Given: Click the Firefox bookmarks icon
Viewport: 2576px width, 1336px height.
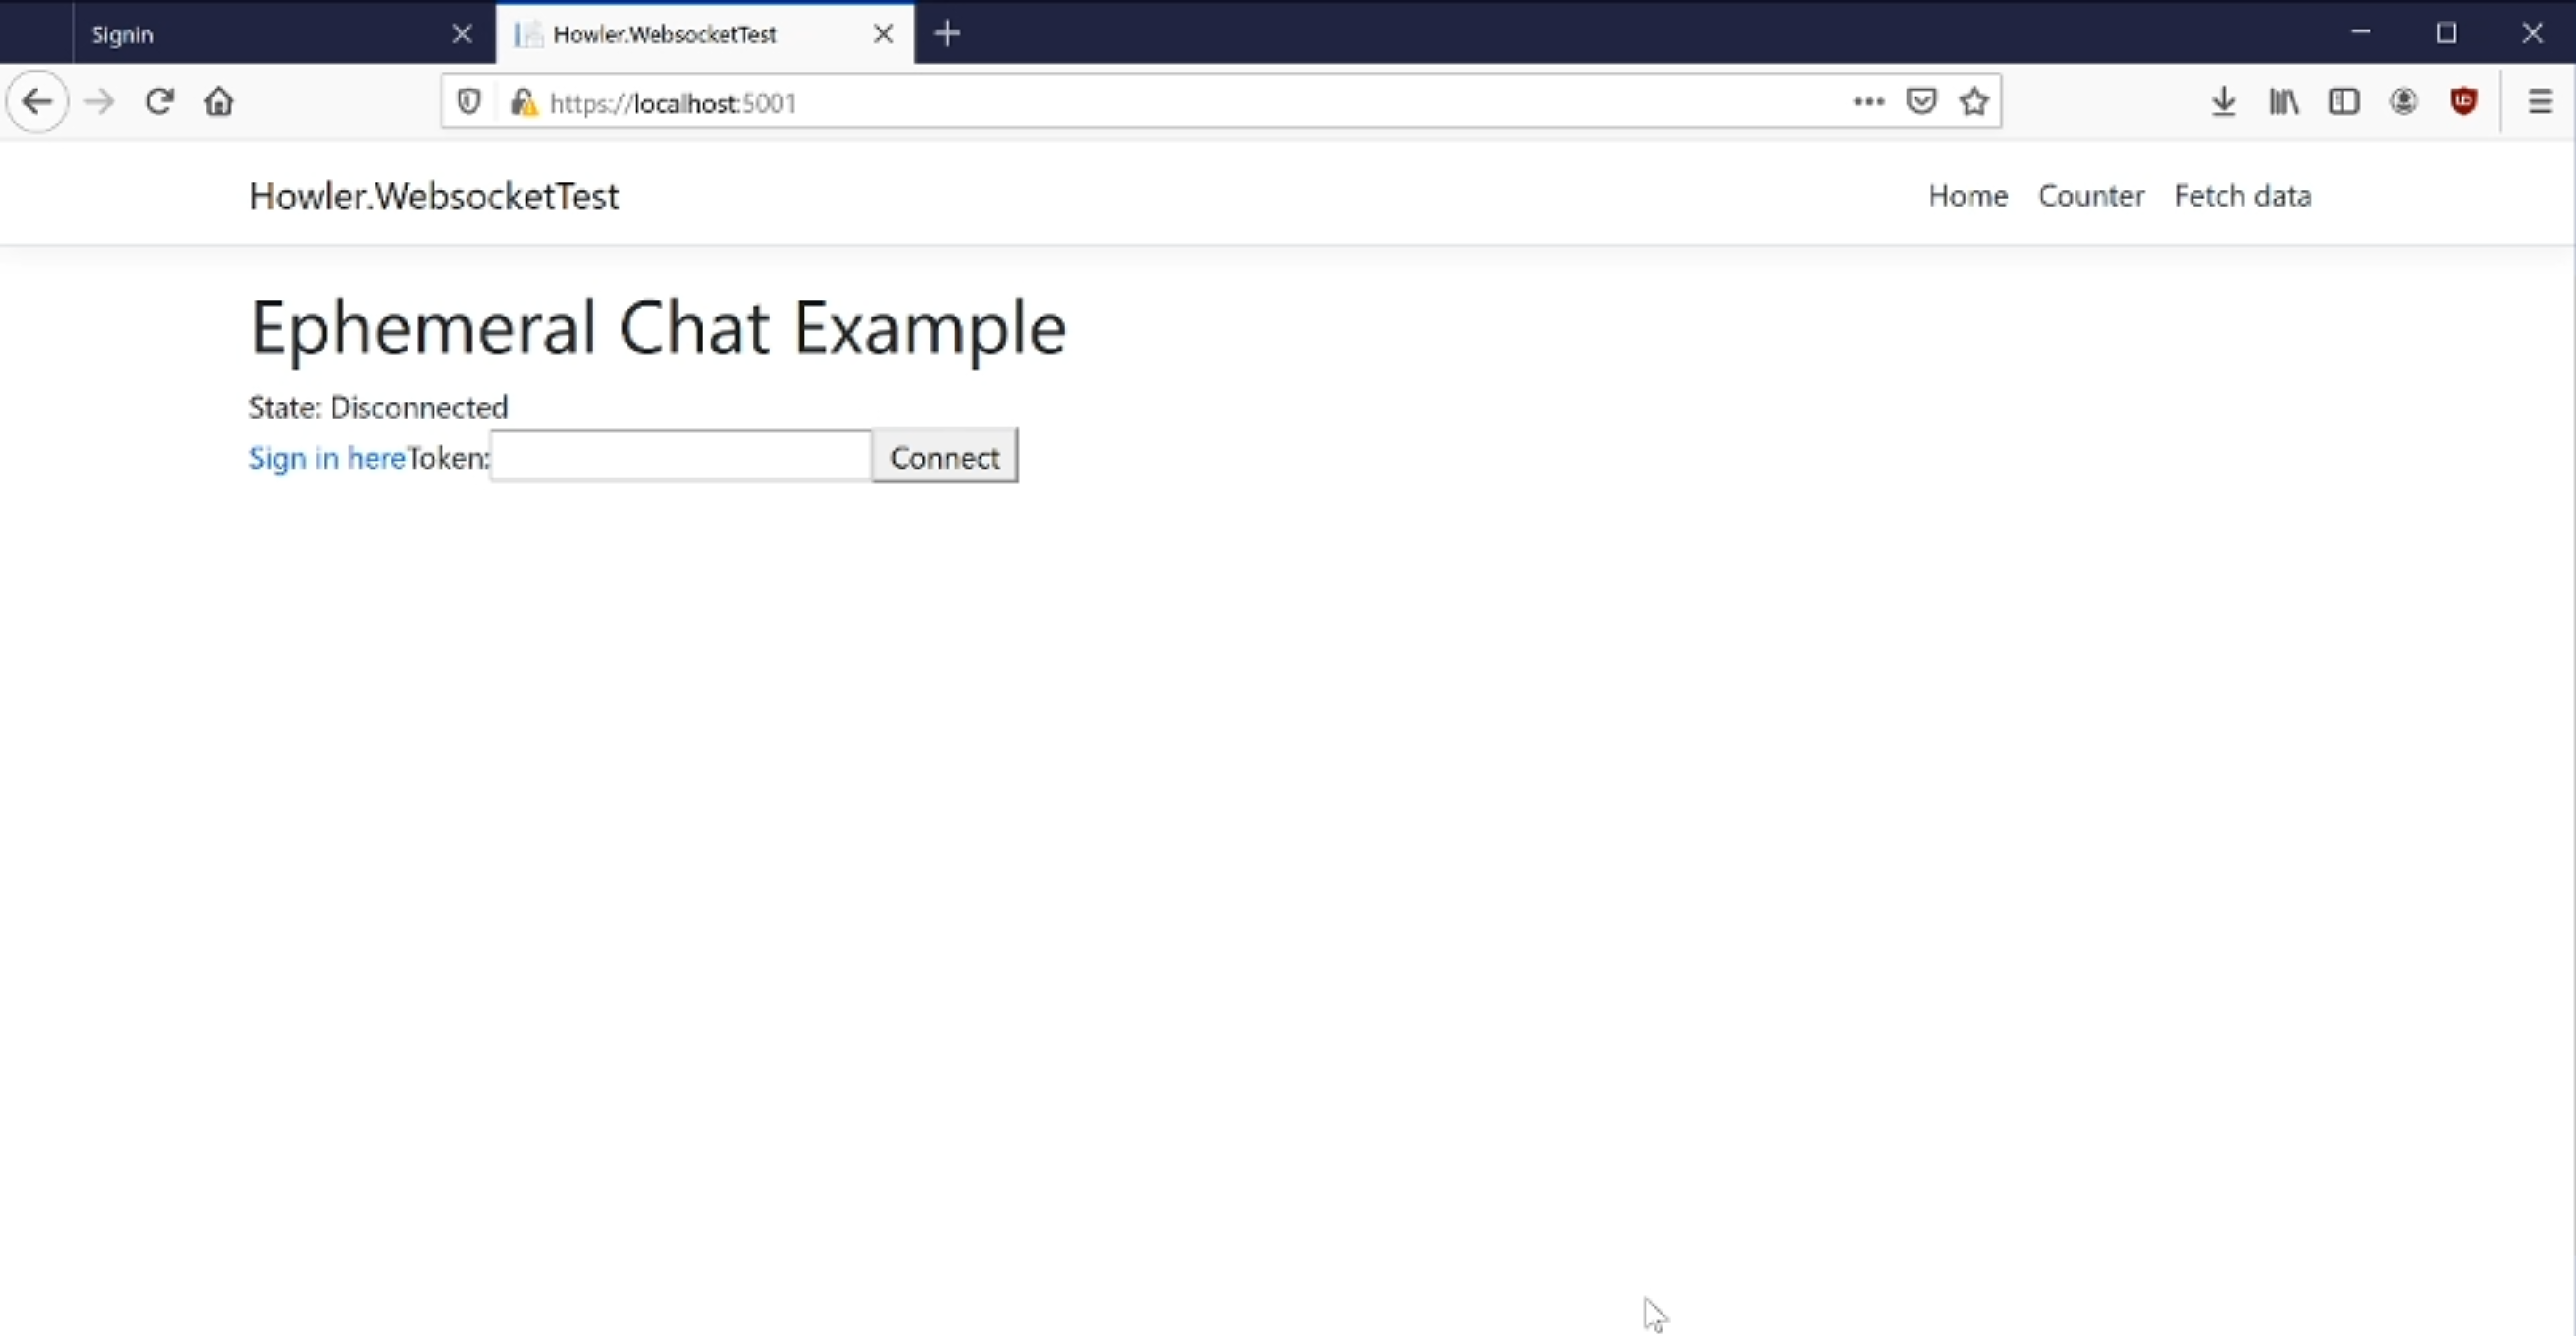Looking at the screenshot, I should [2283, 102].
